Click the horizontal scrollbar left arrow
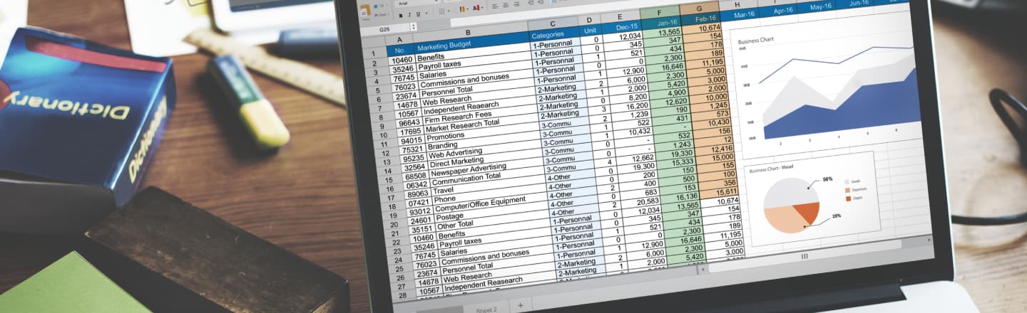 point(702,270)
